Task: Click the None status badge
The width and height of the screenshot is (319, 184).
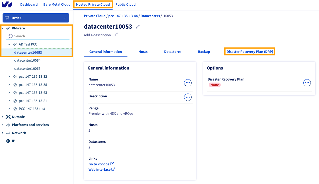Action: 215,85
